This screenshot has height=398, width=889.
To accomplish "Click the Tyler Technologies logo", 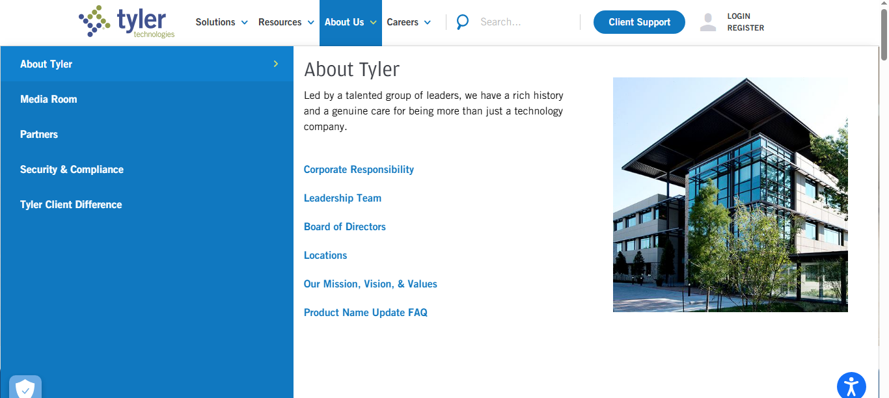I will (x=126, y=21).
